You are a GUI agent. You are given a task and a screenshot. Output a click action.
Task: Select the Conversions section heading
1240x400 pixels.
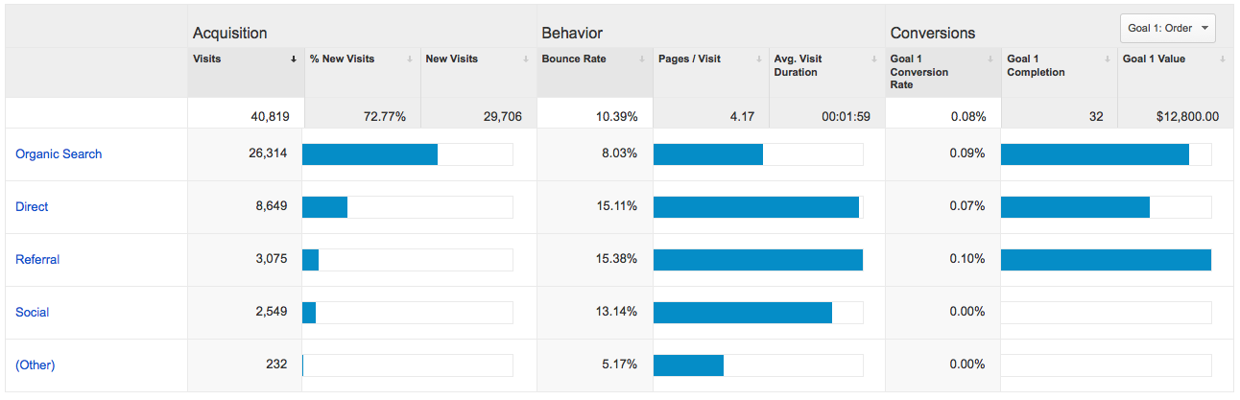pyautogui.click(x=932, y=34)
